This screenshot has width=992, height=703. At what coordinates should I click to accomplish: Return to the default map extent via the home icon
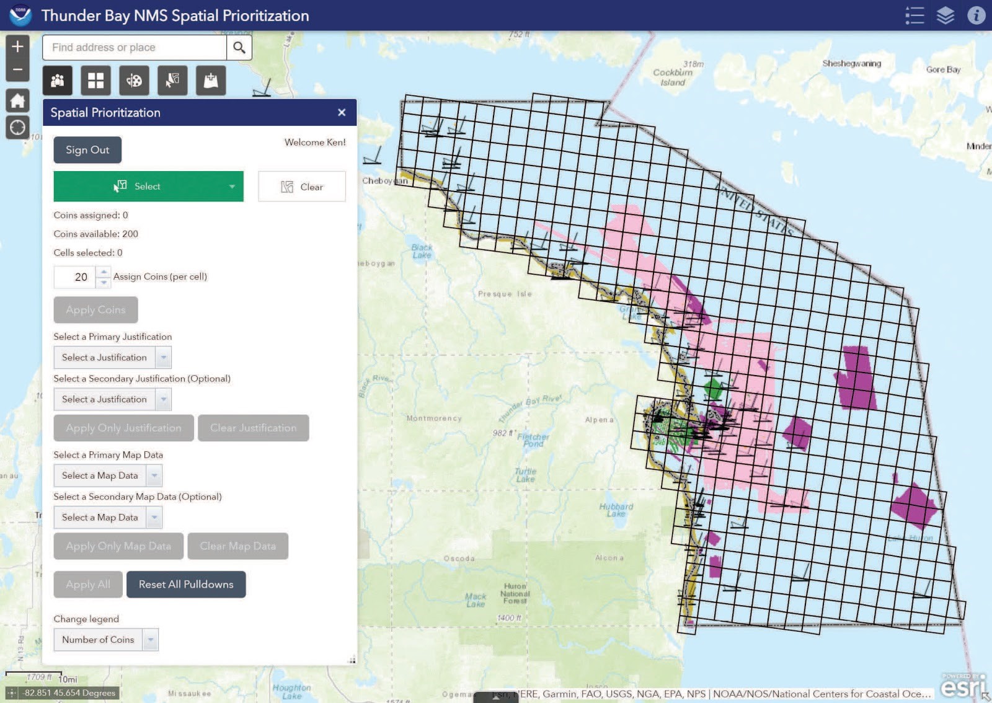click(x=17, y=100)
